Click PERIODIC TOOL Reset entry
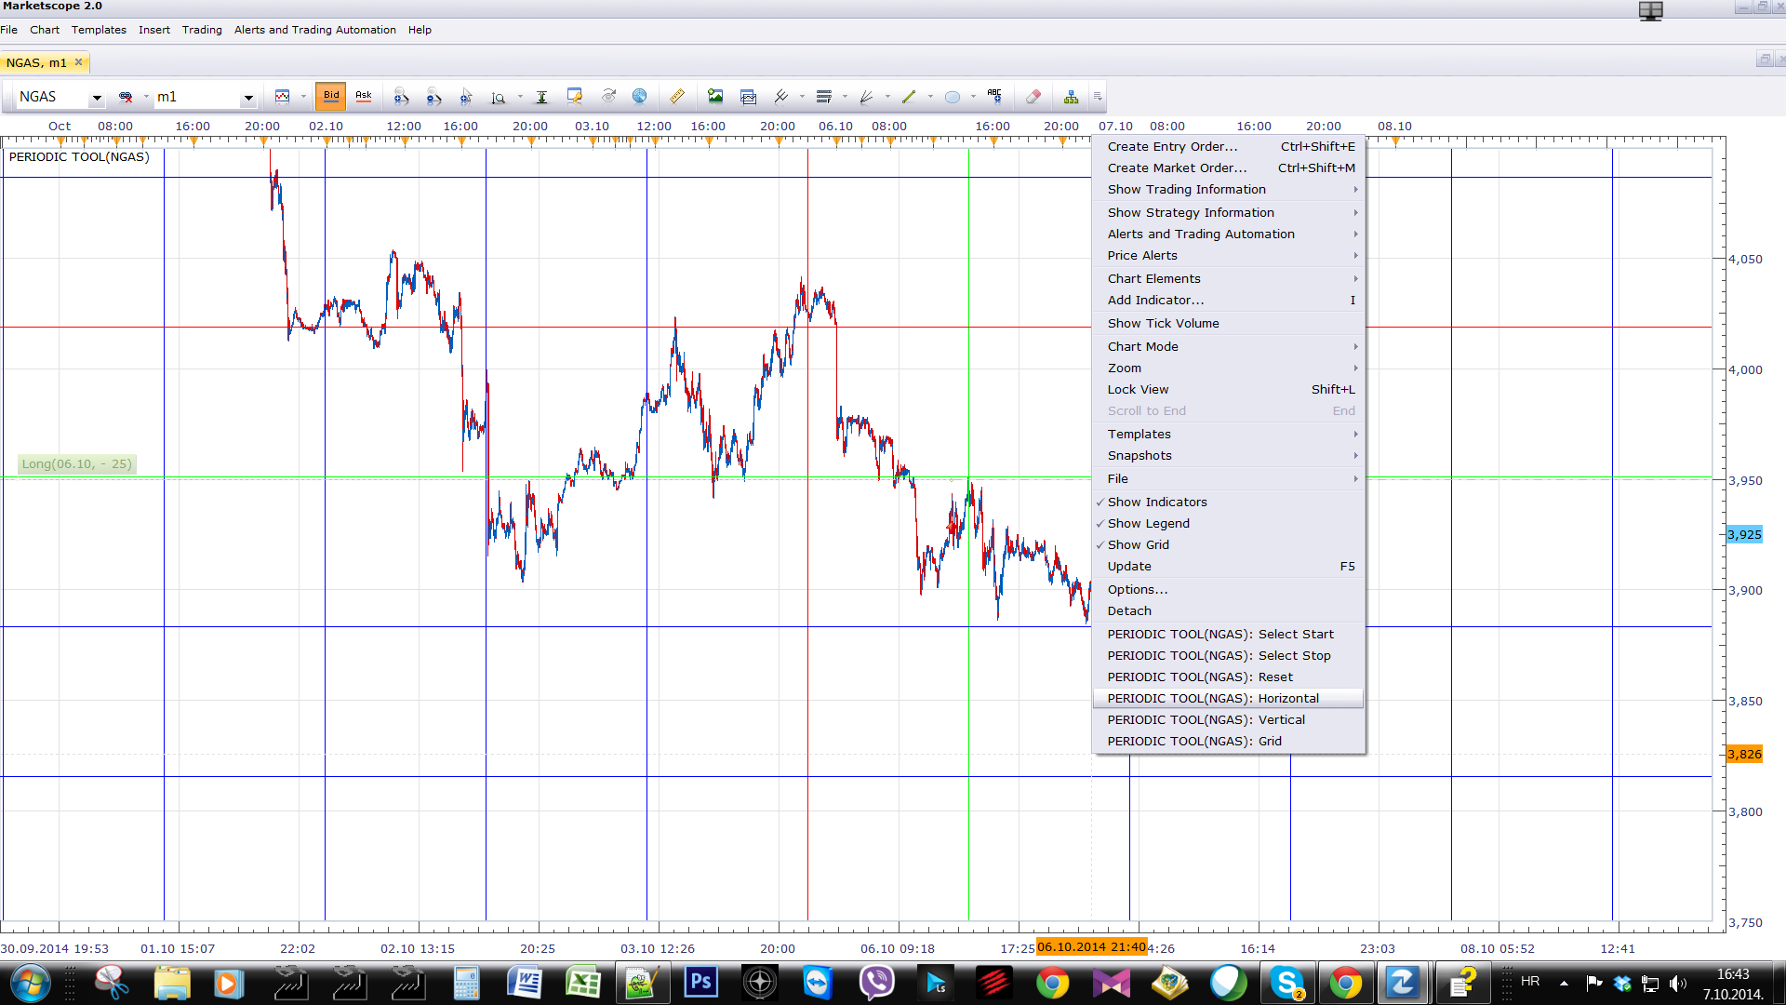1786x1005 pixels. point(1229,677)
